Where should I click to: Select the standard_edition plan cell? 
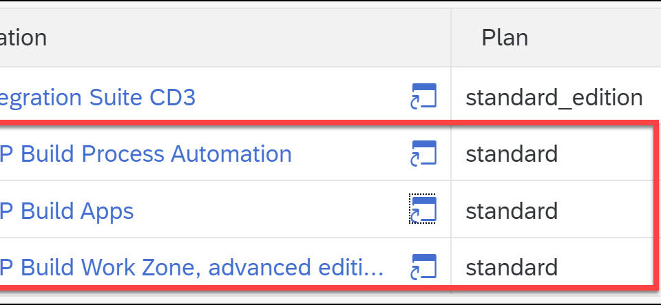554,98
